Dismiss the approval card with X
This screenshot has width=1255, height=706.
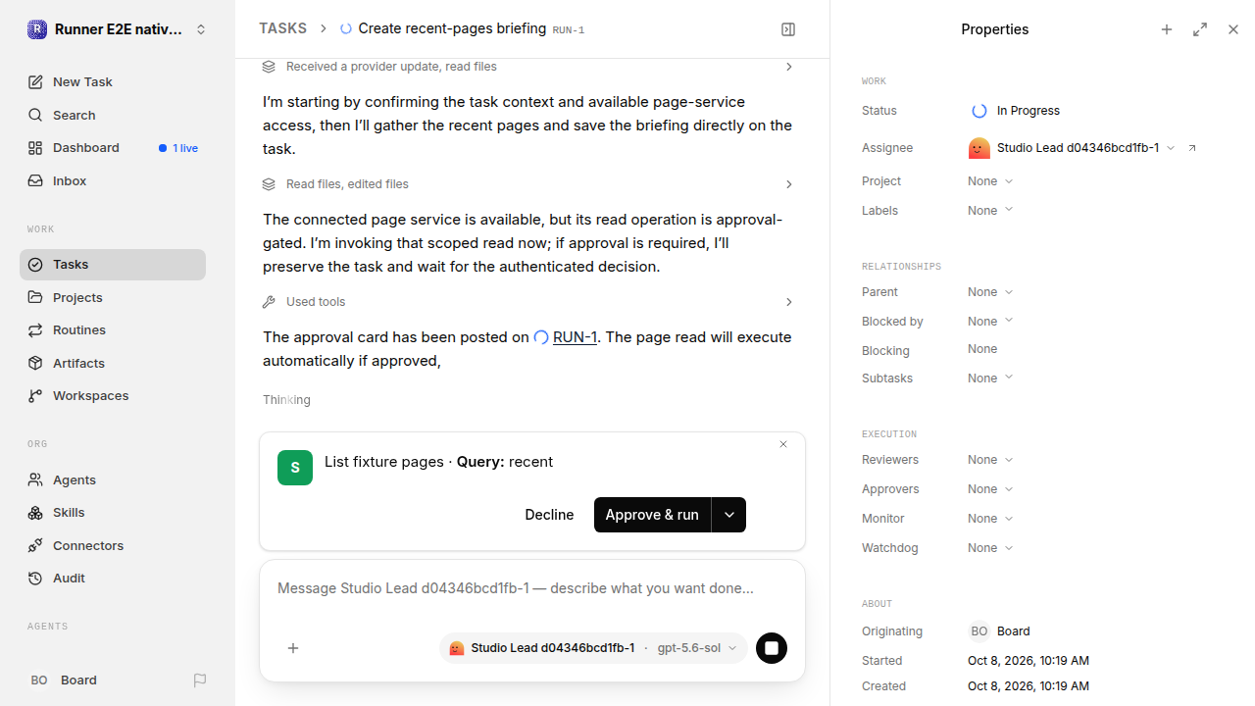click(783, 444)
